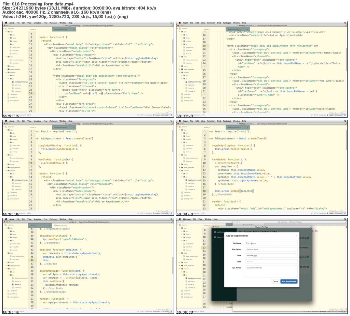This screenshot has width=350, height=316.
Task: Close the Add an Appointment dialog with X
Action: pyautogui.click(x=297, y=236)
